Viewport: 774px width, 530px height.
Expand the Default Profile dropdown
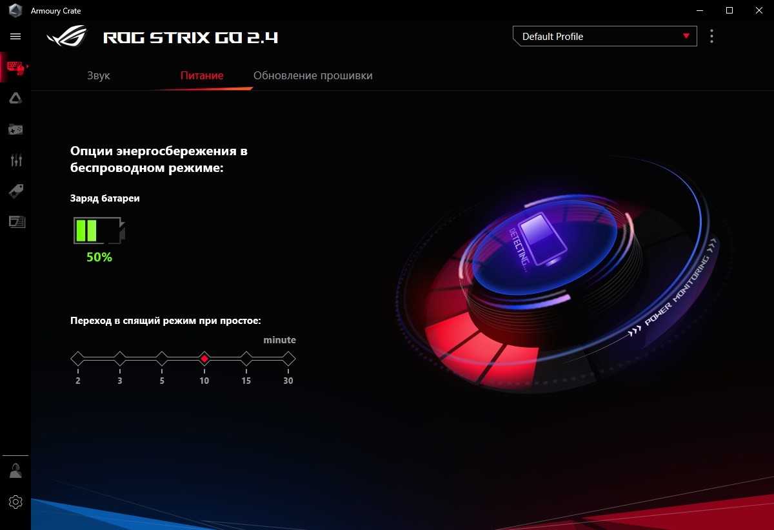pos(604,37)
